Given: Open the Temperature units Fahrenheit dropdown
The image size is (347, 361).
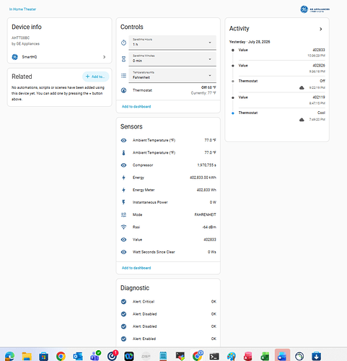Looking at the screenshot, I should click(172, 76).
